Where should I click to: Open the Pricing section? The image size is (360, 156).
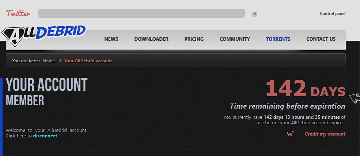[x=194, y=39]
